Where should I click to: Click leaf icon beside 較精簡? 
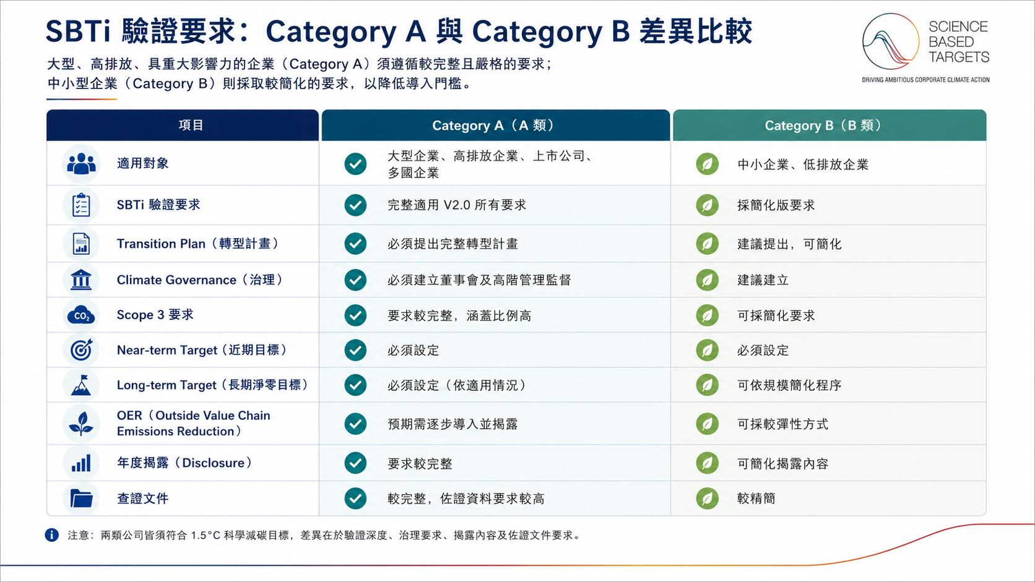(x=707, y=499)
